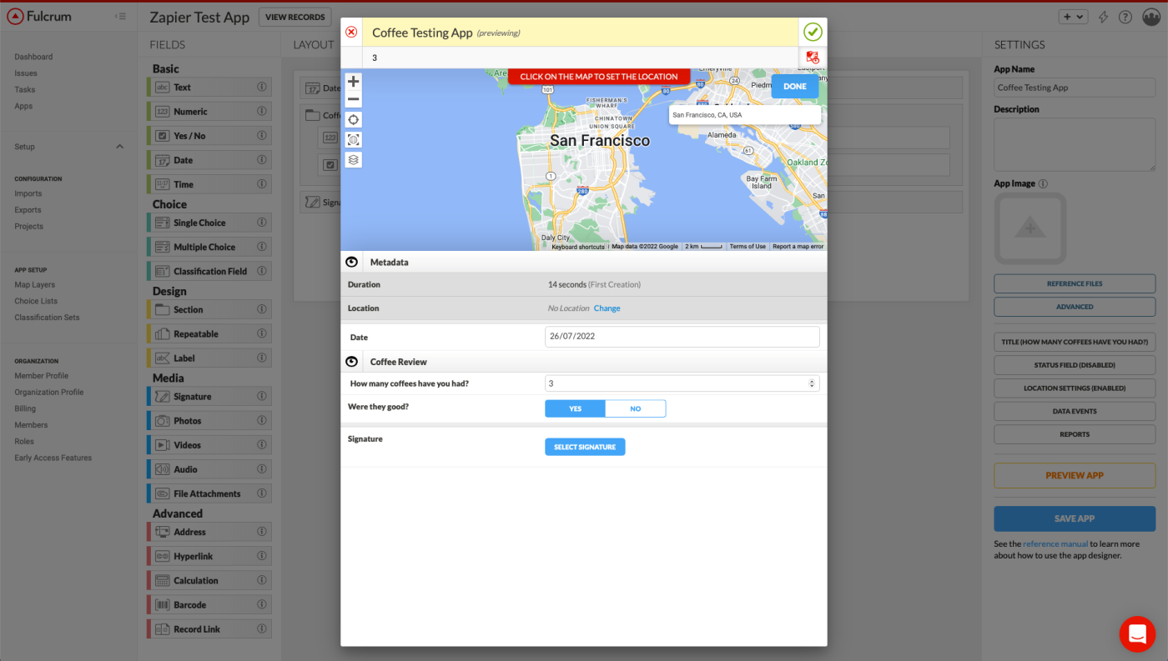Select the Multiple Choice field type
The width and height of the screenshot is (1168, 661).
click(x=209, y=247)
